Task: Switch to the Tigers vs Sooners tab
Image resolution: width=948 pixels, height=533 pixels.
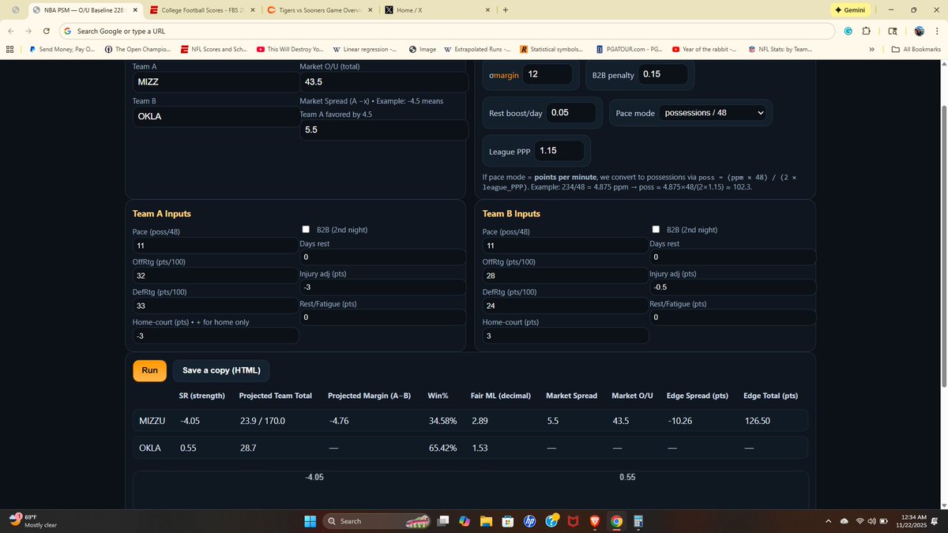Action: coord(314,10)
